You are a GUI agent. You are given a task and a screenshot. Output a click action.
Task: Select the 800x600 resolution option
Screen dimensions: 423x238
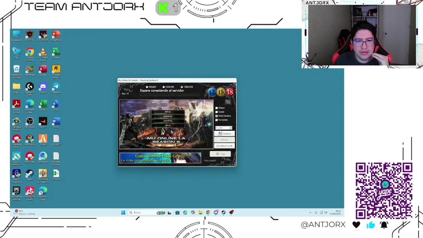(x=151, y=87)
